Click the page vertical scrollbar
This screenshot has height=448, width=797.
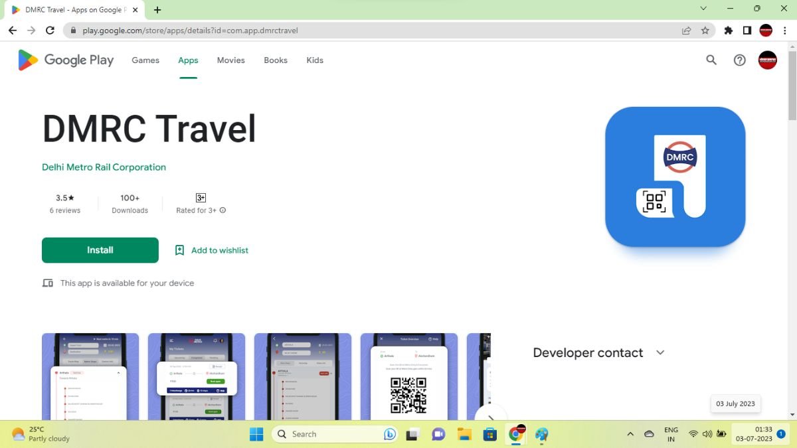click(792, 86)
